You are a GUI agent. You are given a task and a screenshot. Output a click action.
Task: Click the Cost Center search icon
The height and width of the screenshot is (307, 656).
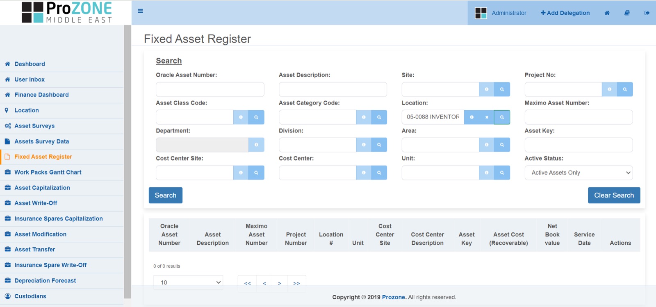[x=379, y=173]
